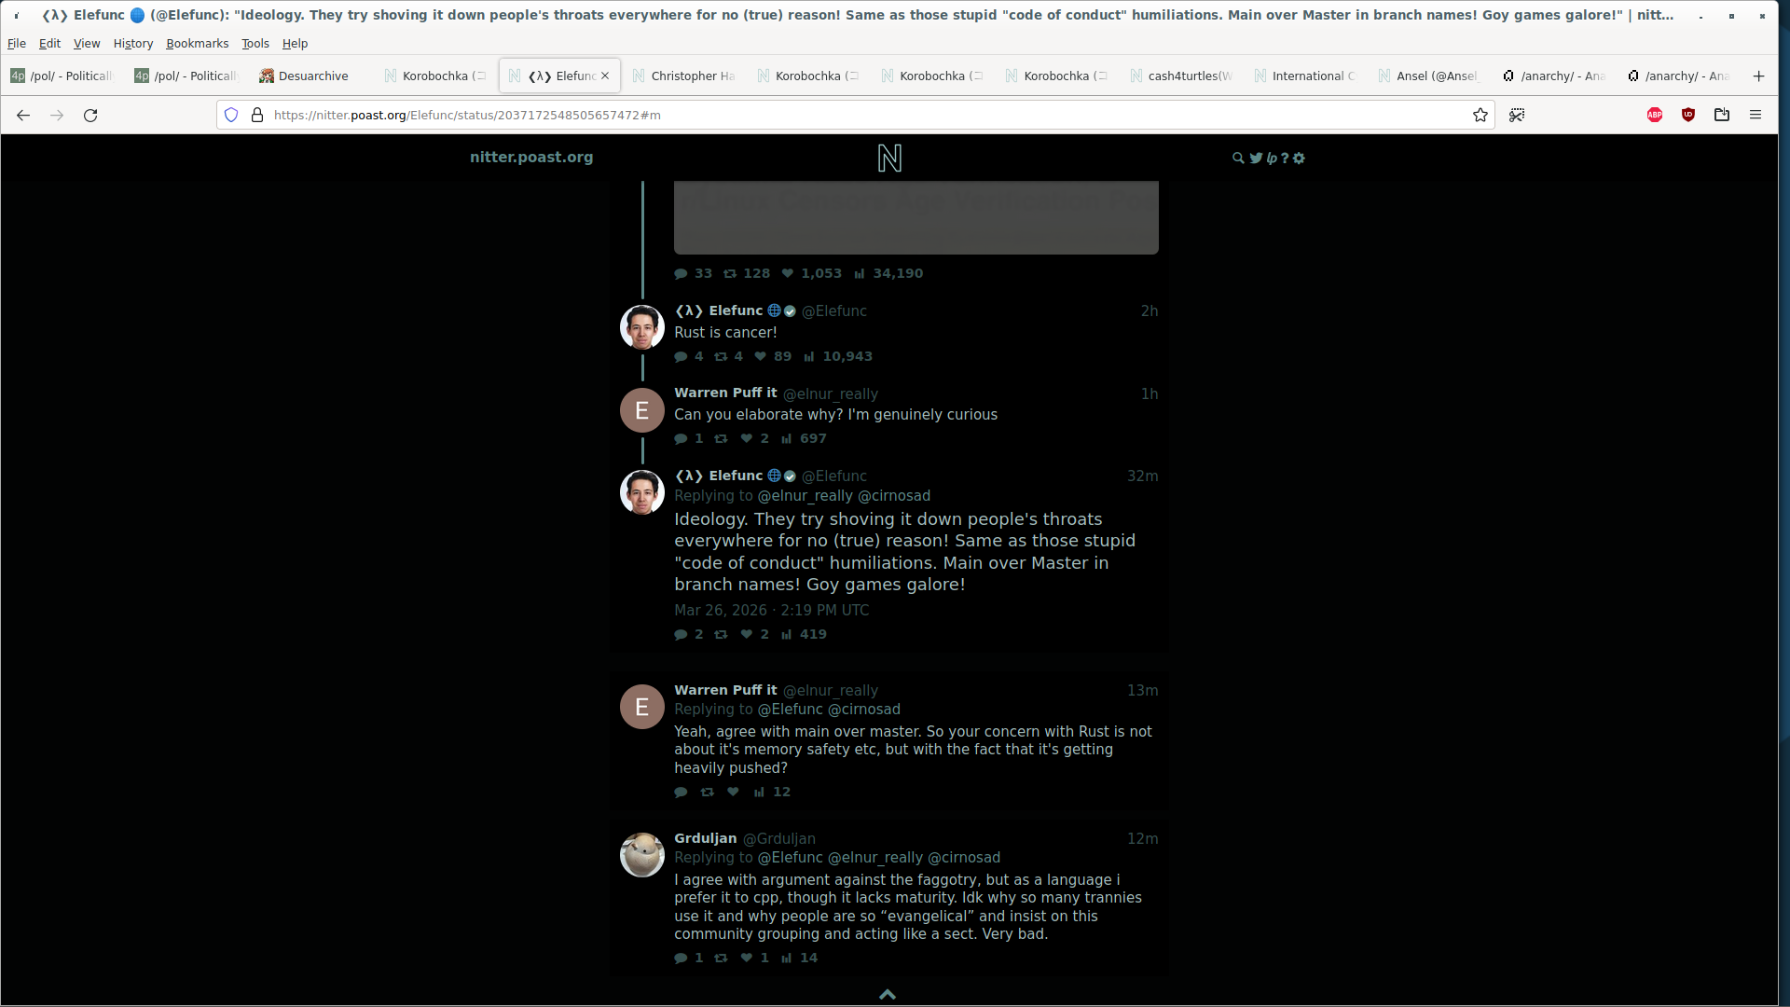
Task: Click the Nitter about question mark icon
Action: pos(1285,159)
